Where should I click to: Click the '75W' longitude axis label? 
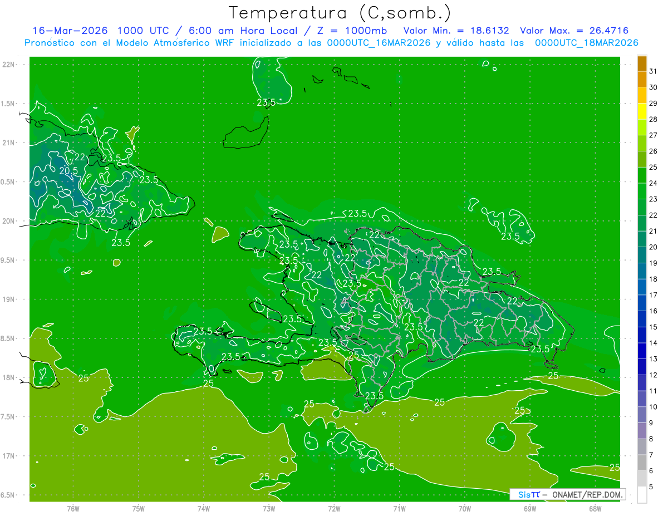pyautogui.click(x=139, y=509)
